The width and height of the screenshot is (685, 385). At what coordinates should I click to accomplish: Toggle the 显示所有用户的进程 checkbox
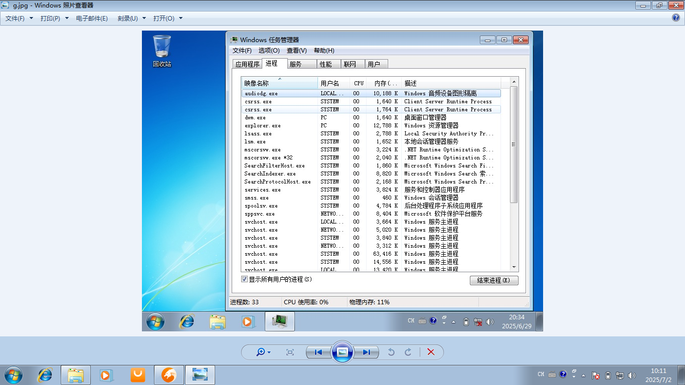pyautogui.click(x=245, y=279)
